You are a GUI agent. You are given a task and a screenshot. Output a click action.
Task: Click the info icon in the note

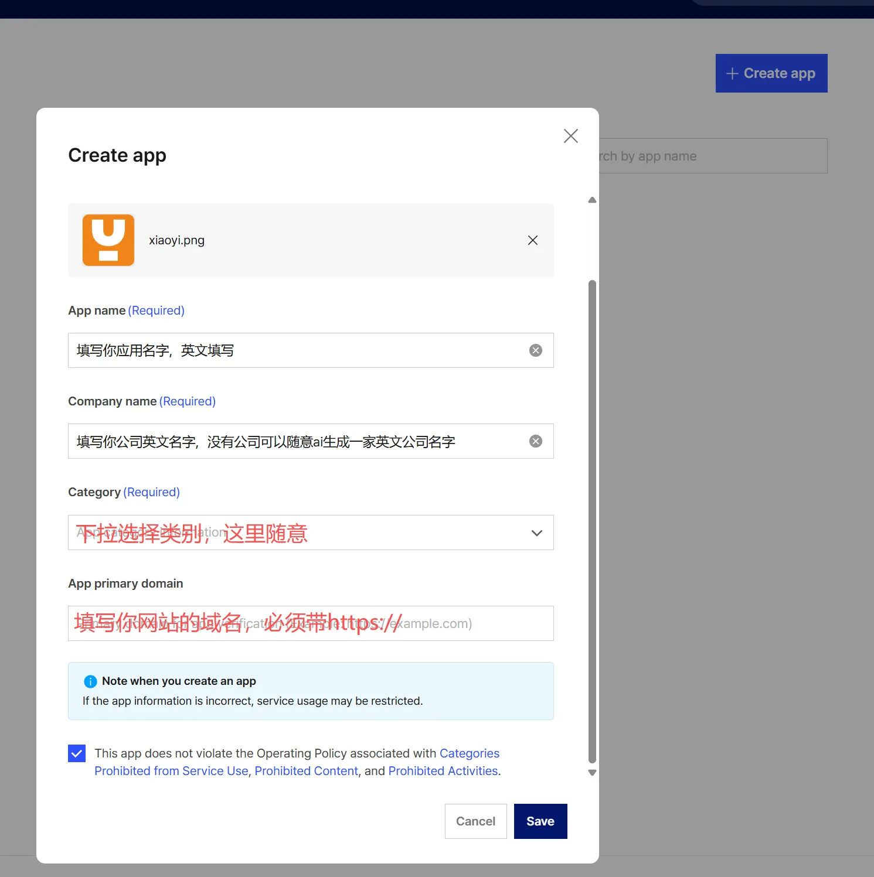point(90,681)
